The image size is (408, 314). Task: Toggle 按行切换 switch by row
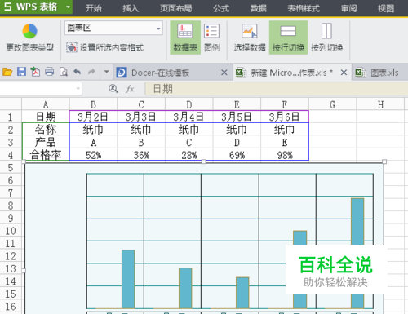[288, 38]
